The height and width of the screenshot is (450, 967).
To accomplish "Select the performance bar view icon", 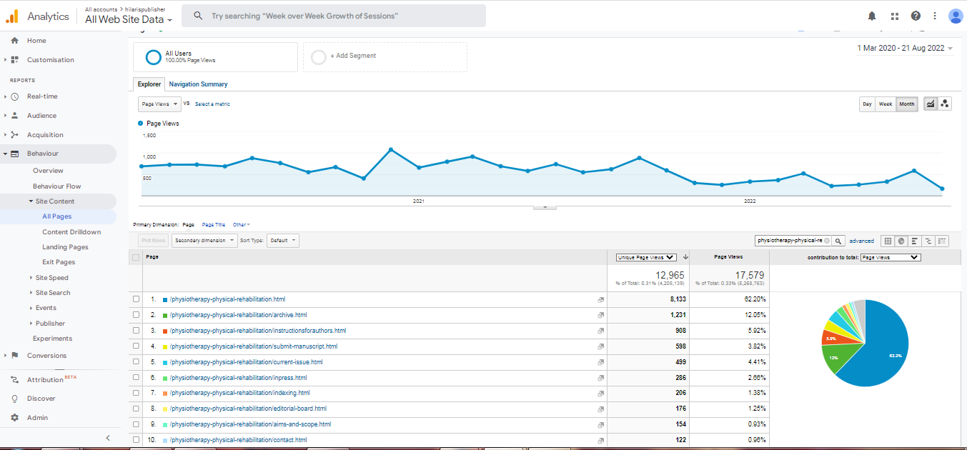I will [x=915, y=241].
